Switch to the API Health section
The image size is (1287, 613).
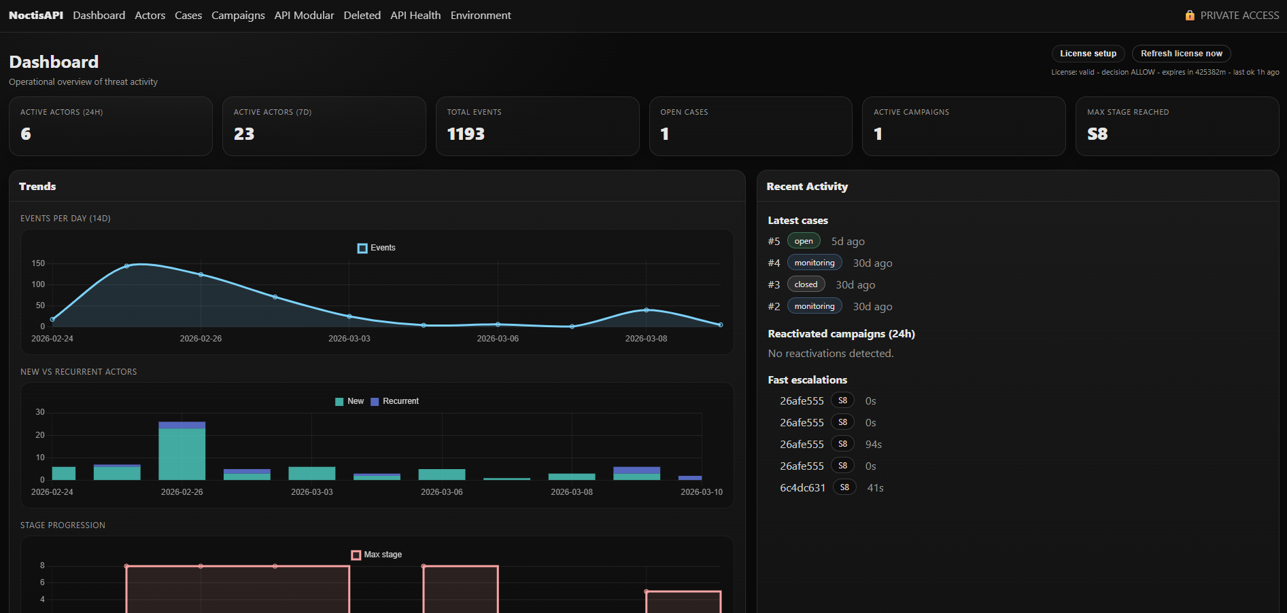[415, 15]
